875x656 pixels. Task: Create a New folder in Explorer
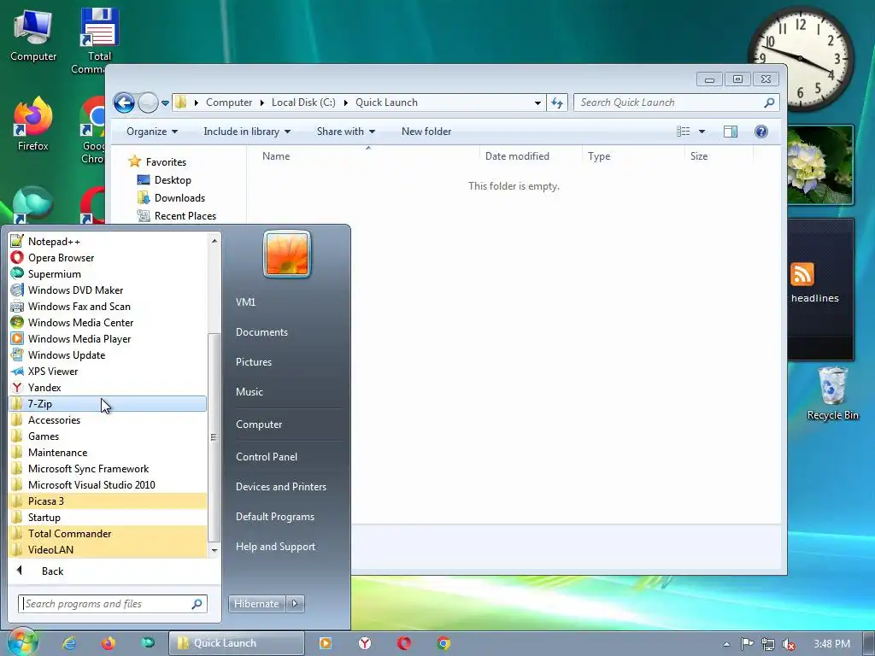point(426,132)
